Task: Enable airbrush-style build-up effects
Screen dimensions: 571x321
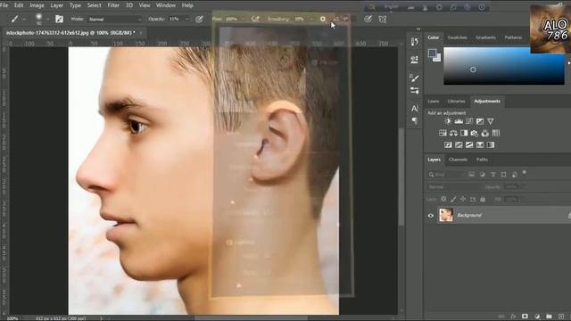Action: tap(255, 19)
